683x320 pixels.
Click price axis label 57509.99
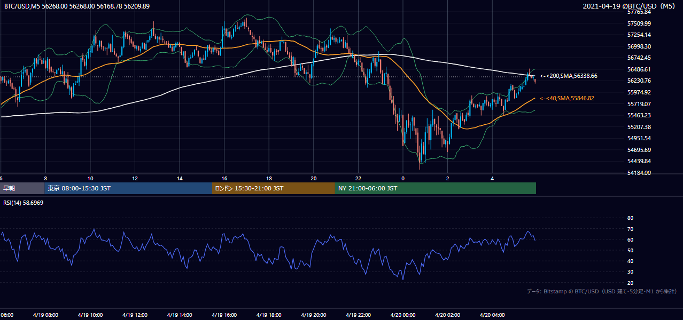click(x=639, y=23)
